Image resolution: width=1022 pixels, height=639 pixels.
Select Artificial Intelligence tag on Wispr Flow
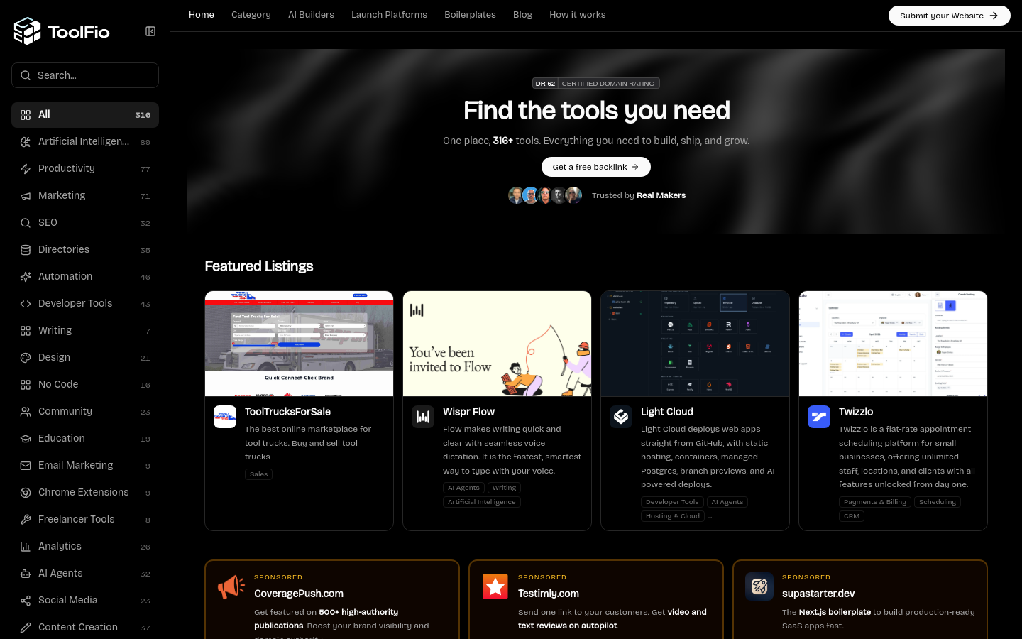coord(482,502)
